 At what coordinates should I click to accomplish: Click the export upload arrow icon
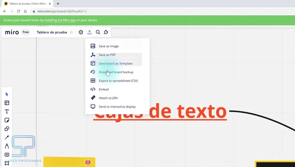(x=89, y=32)
